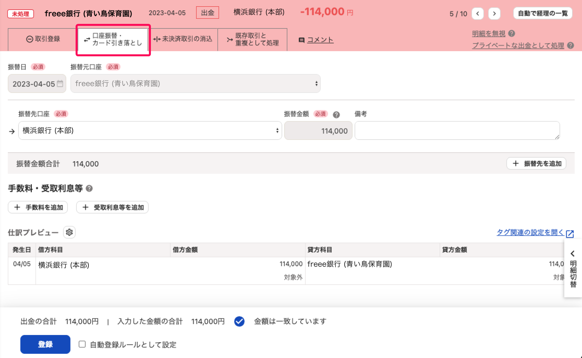Enable 自動登録ルールとして設定 checkbox
This screenshot has width=582, height=358.
point(82,344)
